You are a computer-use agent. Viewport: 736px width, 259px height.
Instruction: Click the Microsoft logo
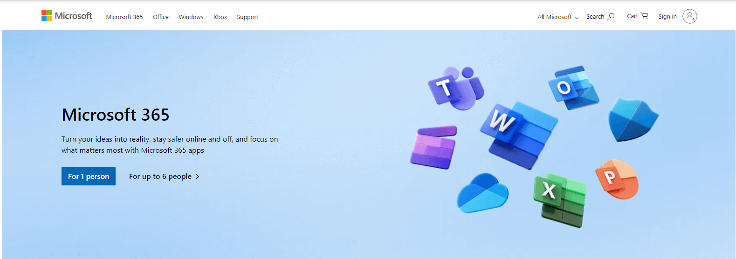(67, 16)
